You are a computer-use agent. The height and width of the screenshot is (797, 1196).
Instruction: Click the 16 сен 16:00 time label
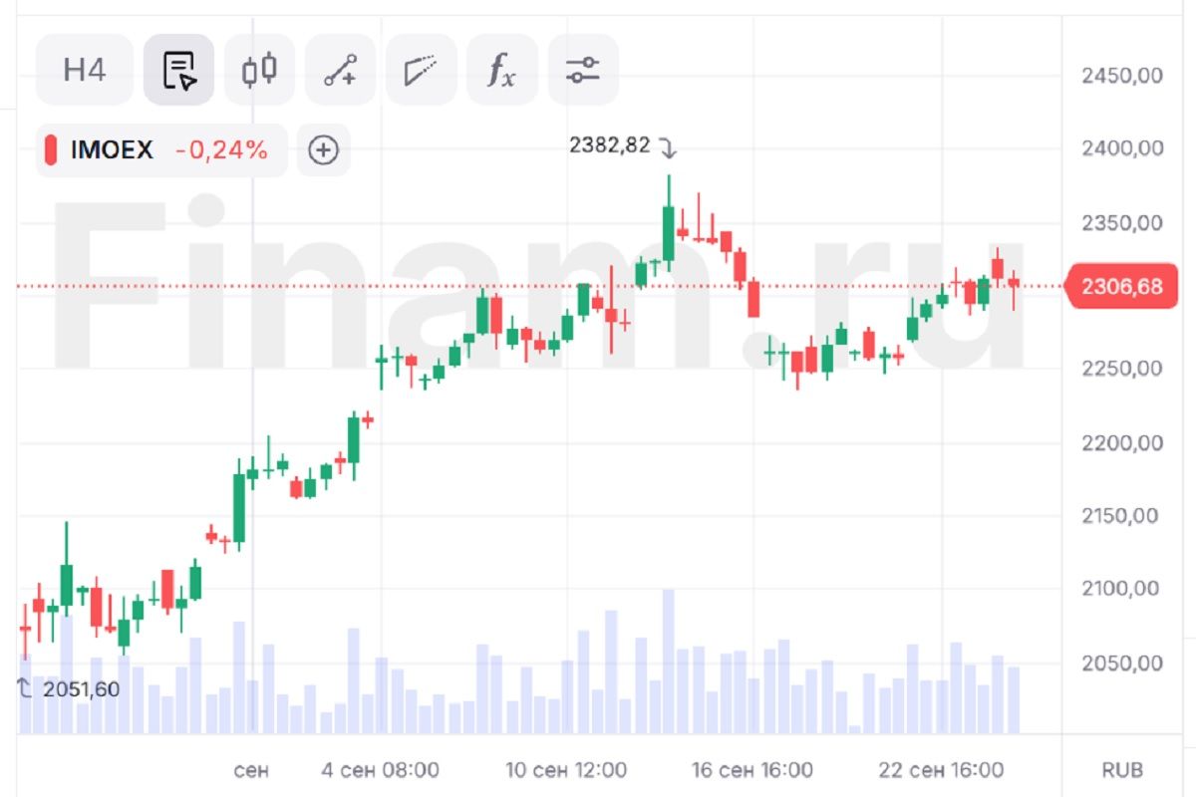point(752,770)
